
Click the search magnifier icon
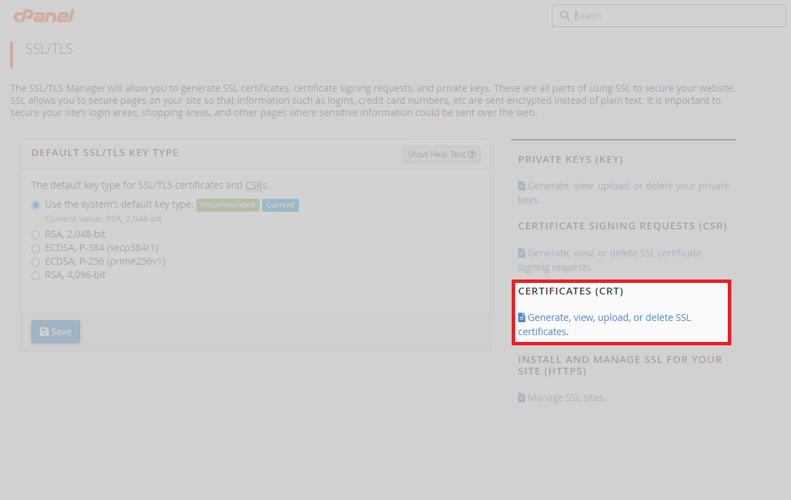[x=565, y=16]
